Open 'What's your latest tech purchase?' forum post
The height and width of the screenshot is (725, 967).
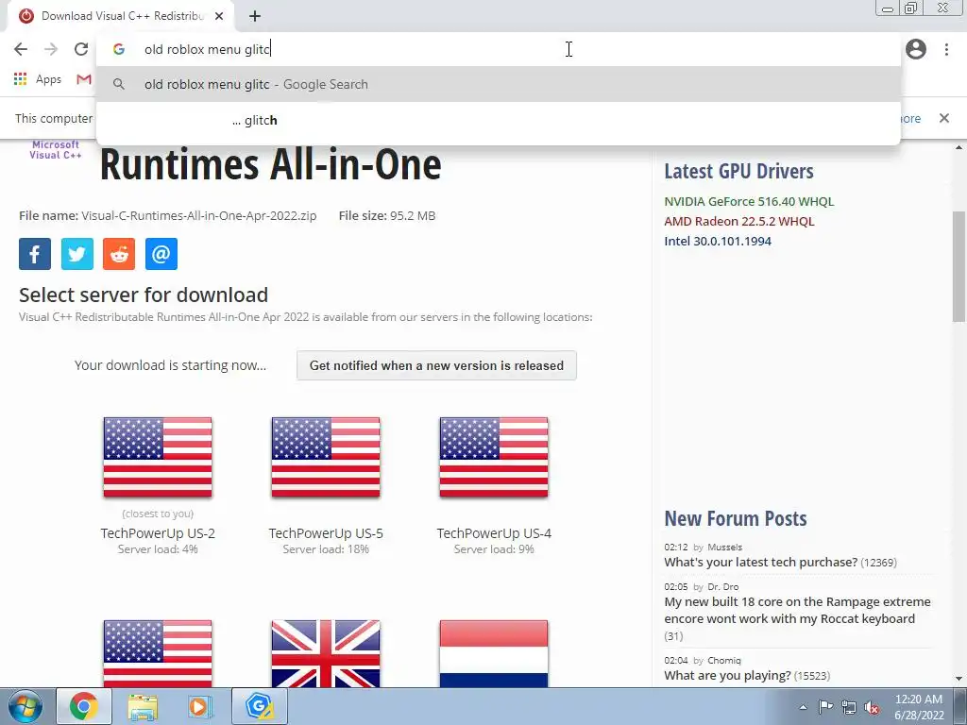coord(760,563)
